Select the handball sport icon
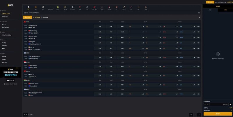Image resolution: width=233 pixels, height=117 pixels. [x=65, y=7]
